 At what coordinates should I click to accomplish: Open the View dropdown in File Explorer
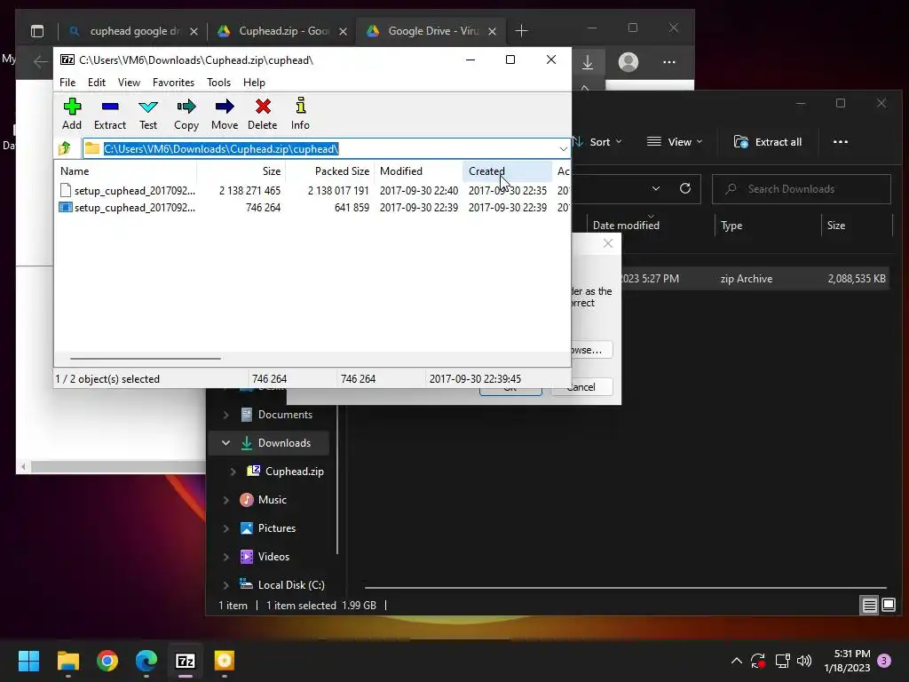(675, 142)
